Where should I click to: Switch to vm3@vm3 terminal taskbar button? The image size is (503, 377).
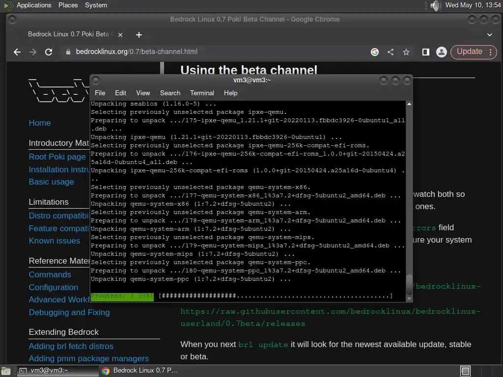pos(57,371)
